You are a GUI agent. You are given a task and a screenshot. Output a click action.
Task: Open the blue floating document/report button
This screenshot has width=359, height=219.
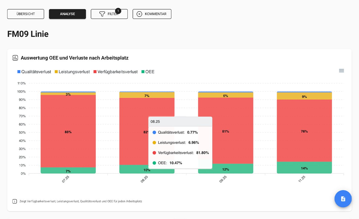tap(343, 199)
